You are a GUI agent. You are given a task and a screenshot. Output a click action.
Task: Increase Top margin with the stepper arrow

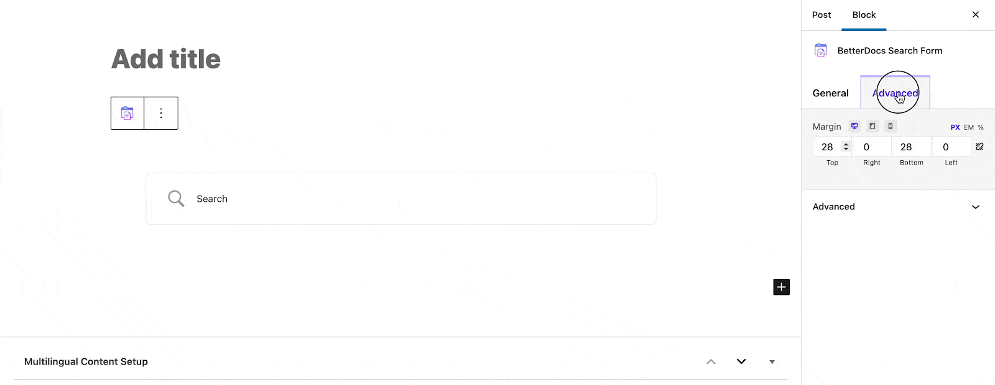point(846,143)
